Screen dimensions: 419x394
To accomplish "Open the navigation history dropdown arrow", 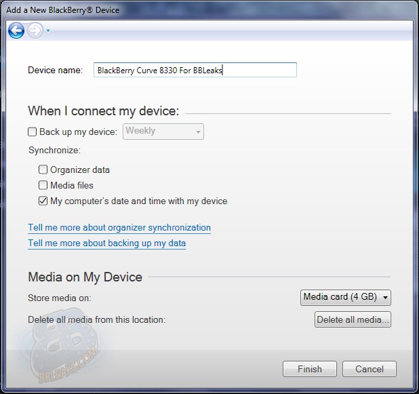I will click(48, 31).
